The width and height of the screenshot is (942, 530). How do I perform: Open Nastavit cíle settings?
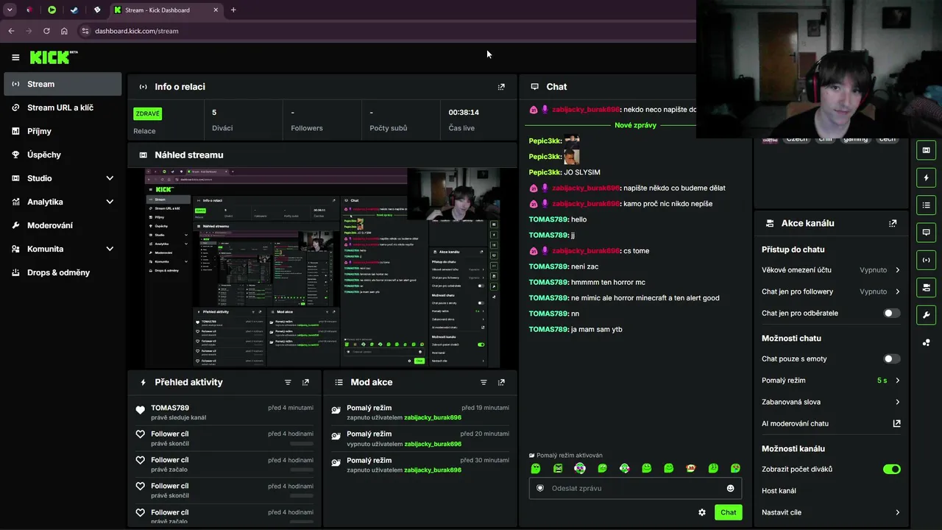tap(831, 512)
